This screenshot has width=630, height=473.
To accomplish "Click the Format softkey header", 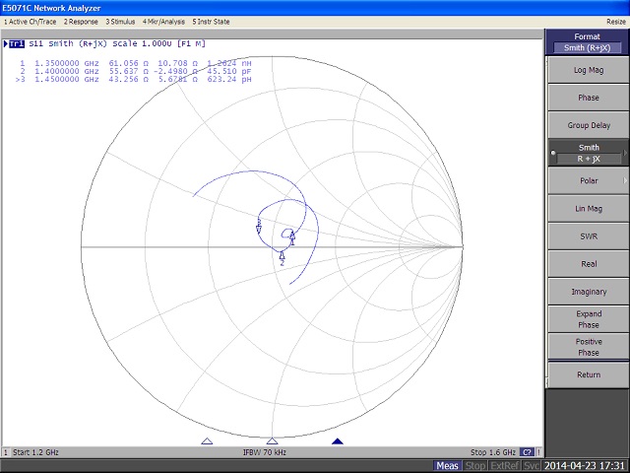I will tap(587, 41).
